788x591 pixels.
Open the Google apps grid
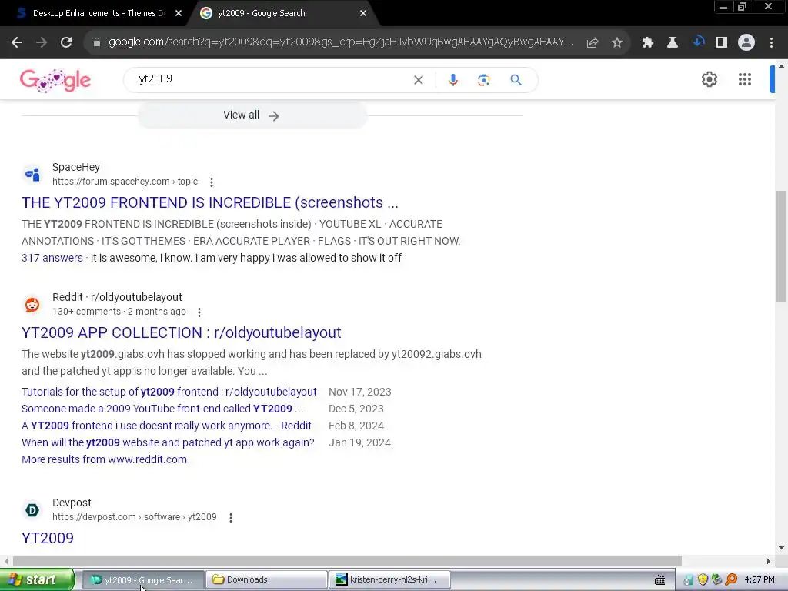point(745,79)
